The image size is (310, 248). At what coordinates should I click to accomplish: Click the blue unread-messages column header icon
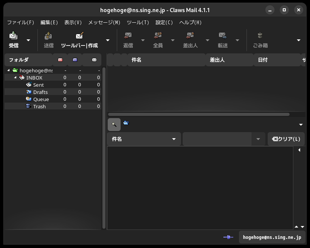point(75,60)
